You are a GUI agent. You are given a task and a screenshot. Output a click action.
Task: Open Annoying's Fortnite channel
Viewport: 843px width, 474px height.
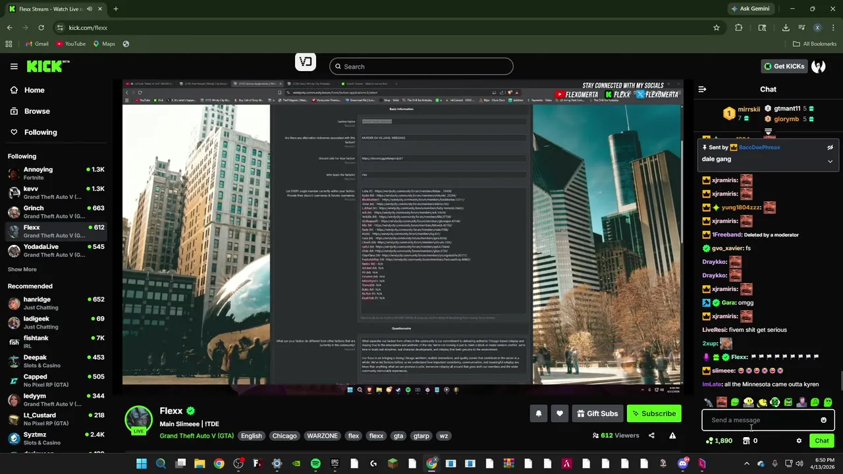[x=56, y=174]
